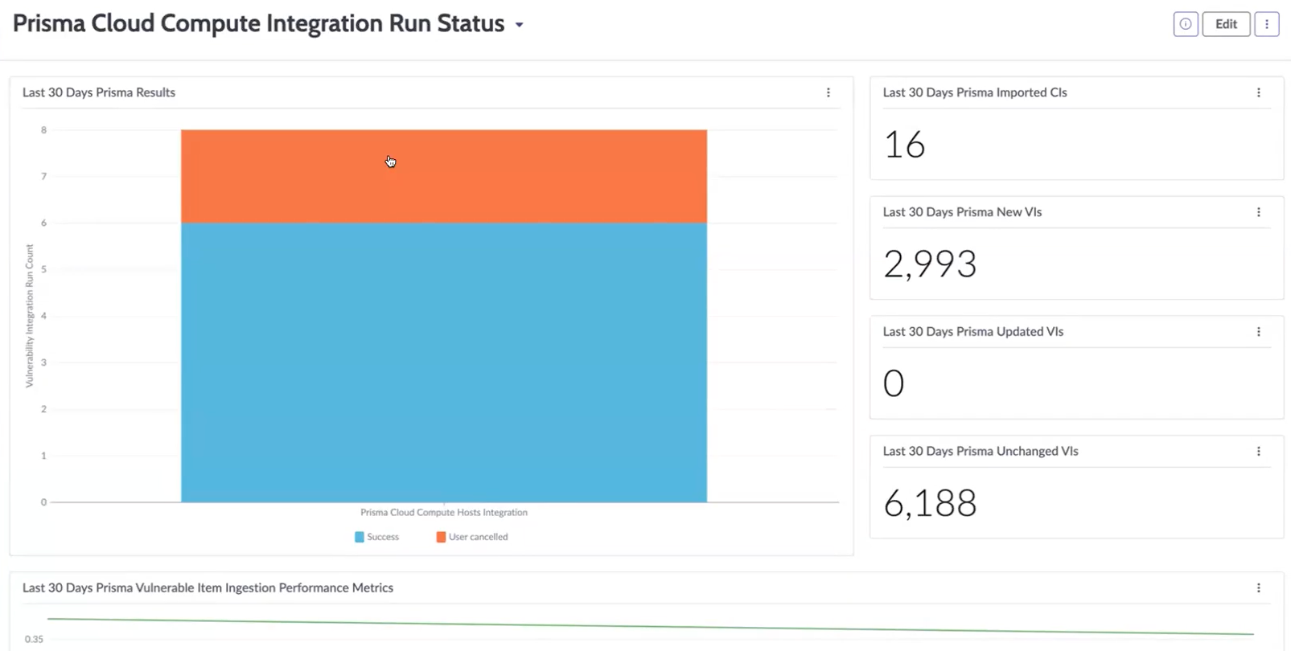
Task: Click the updated VIs value 0
Action: (x=894, y=383)
